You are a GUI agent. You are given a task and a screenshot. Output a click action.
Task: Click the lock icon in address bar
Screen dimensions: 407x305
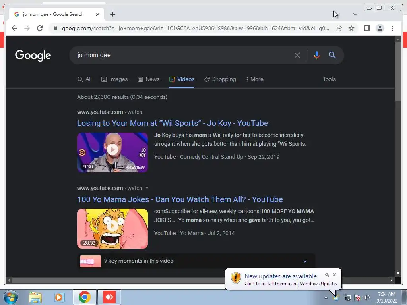point(55,28)
